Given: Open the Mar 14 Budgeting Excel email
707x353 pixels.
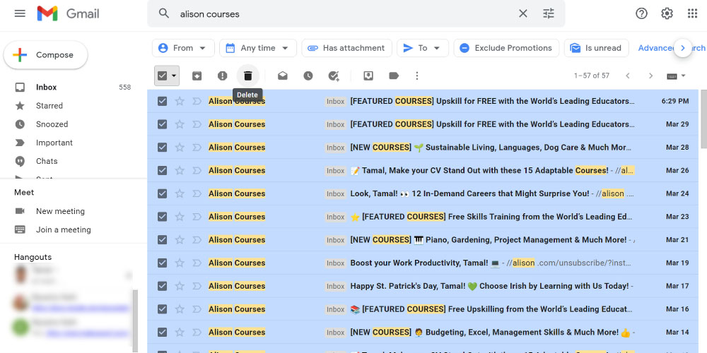Looking at the screenshot, I should tap(423, 333).
